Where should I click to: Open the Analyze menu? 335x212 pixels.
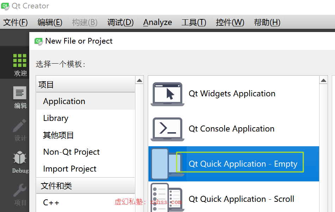click(158, 22)
